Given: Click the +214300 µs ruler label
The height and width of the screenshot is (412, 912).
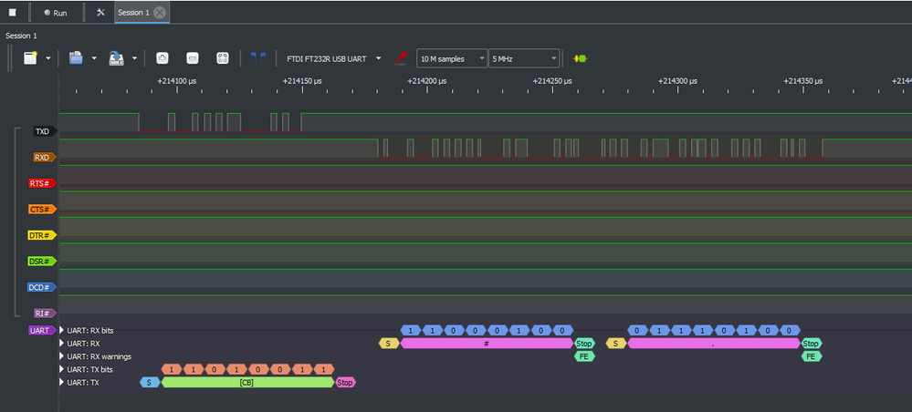Looking at the screenshot, I should [677, 81].
